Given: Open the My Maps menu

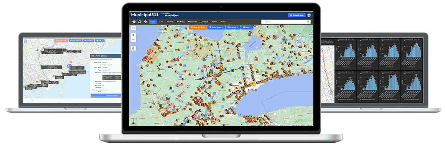Looking at the screenshot, I should click(x=181, y=22).
